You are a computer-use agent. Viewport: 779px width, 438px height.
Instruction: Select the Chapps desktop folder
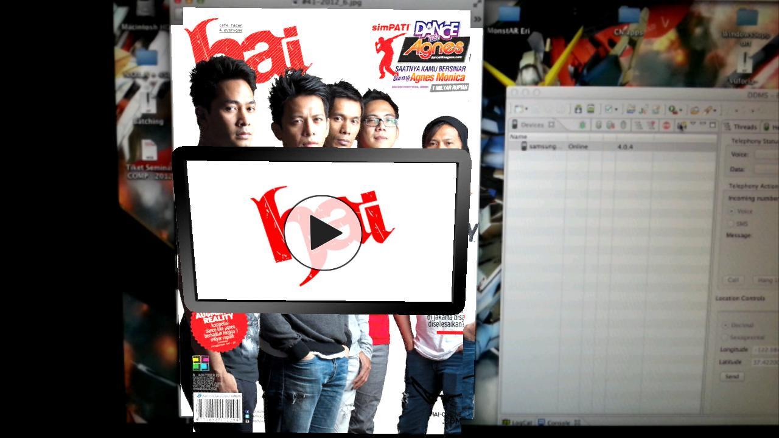(629, 21)
